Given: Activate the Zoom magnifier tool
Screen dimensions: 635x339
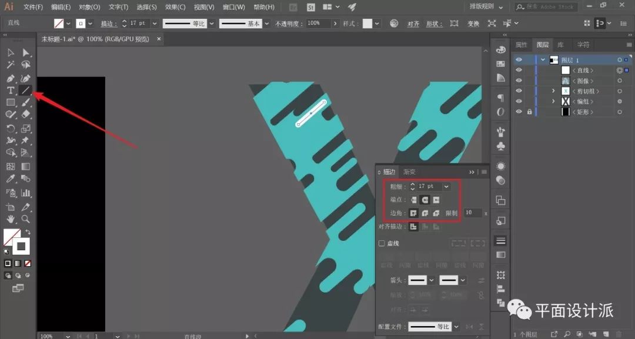Looking at the screenshot, I should coord(25,219).
